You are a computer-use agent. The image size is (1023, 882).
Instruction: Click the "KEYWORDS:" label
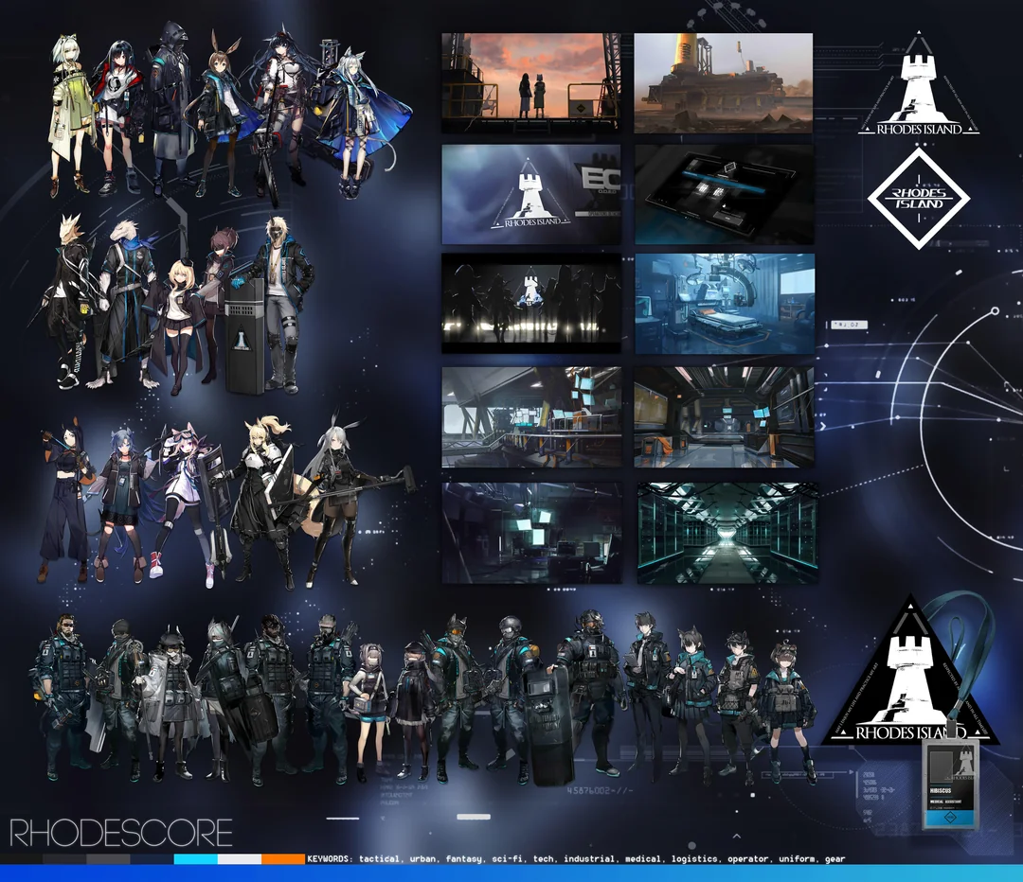click(x=331, y=859)
